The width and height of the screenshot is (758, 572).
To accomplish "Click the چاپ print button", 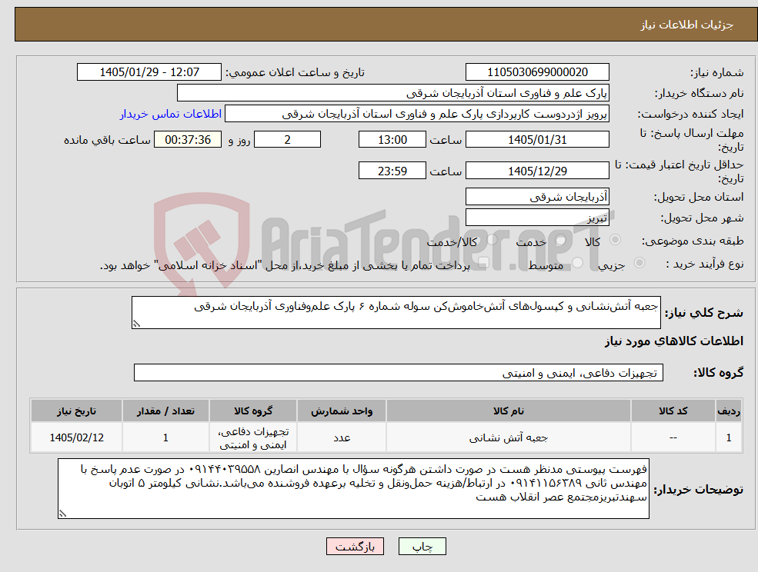I will (x=422, y=547).
